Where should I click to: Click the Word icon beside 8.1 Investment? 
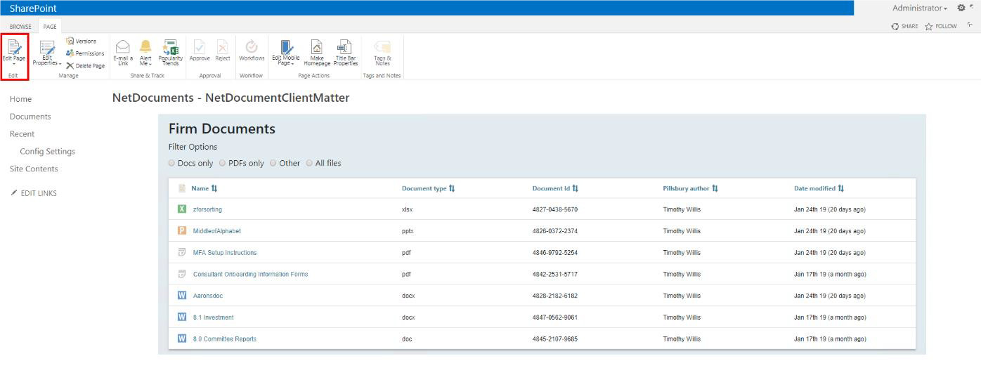[182, 318]
